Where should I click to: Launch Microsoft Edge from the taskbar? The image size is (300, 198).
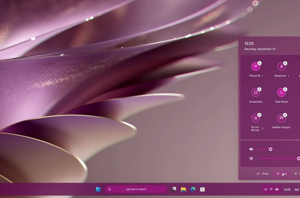[193, 189]
